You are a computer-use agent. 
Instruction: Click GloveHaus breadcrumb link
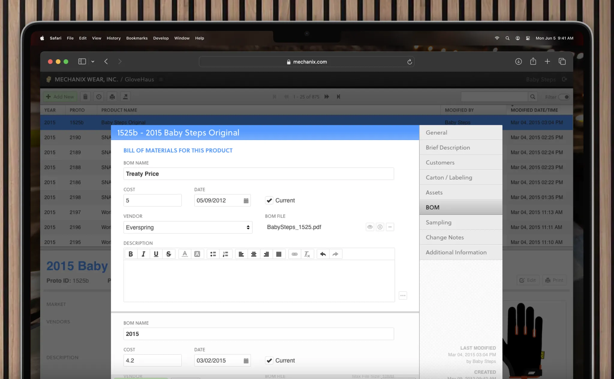pos(139,79)
